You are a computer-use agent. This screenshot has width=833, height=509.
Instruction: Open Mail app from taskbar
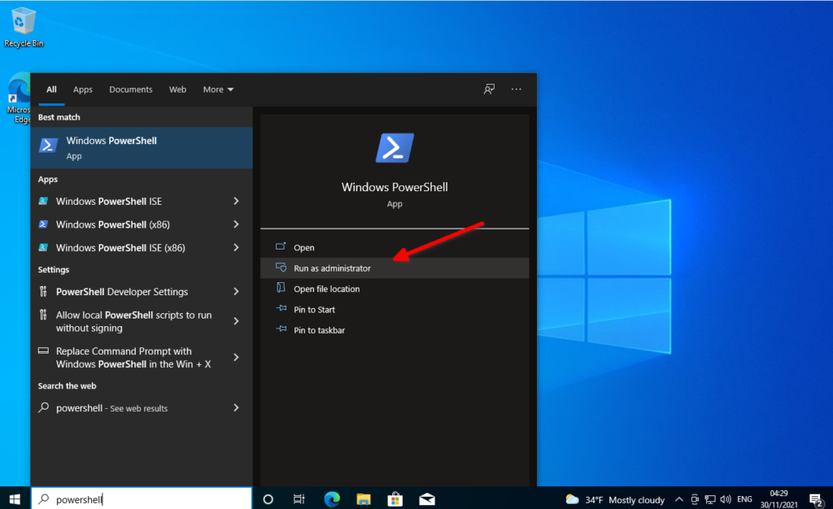(427, 499)
